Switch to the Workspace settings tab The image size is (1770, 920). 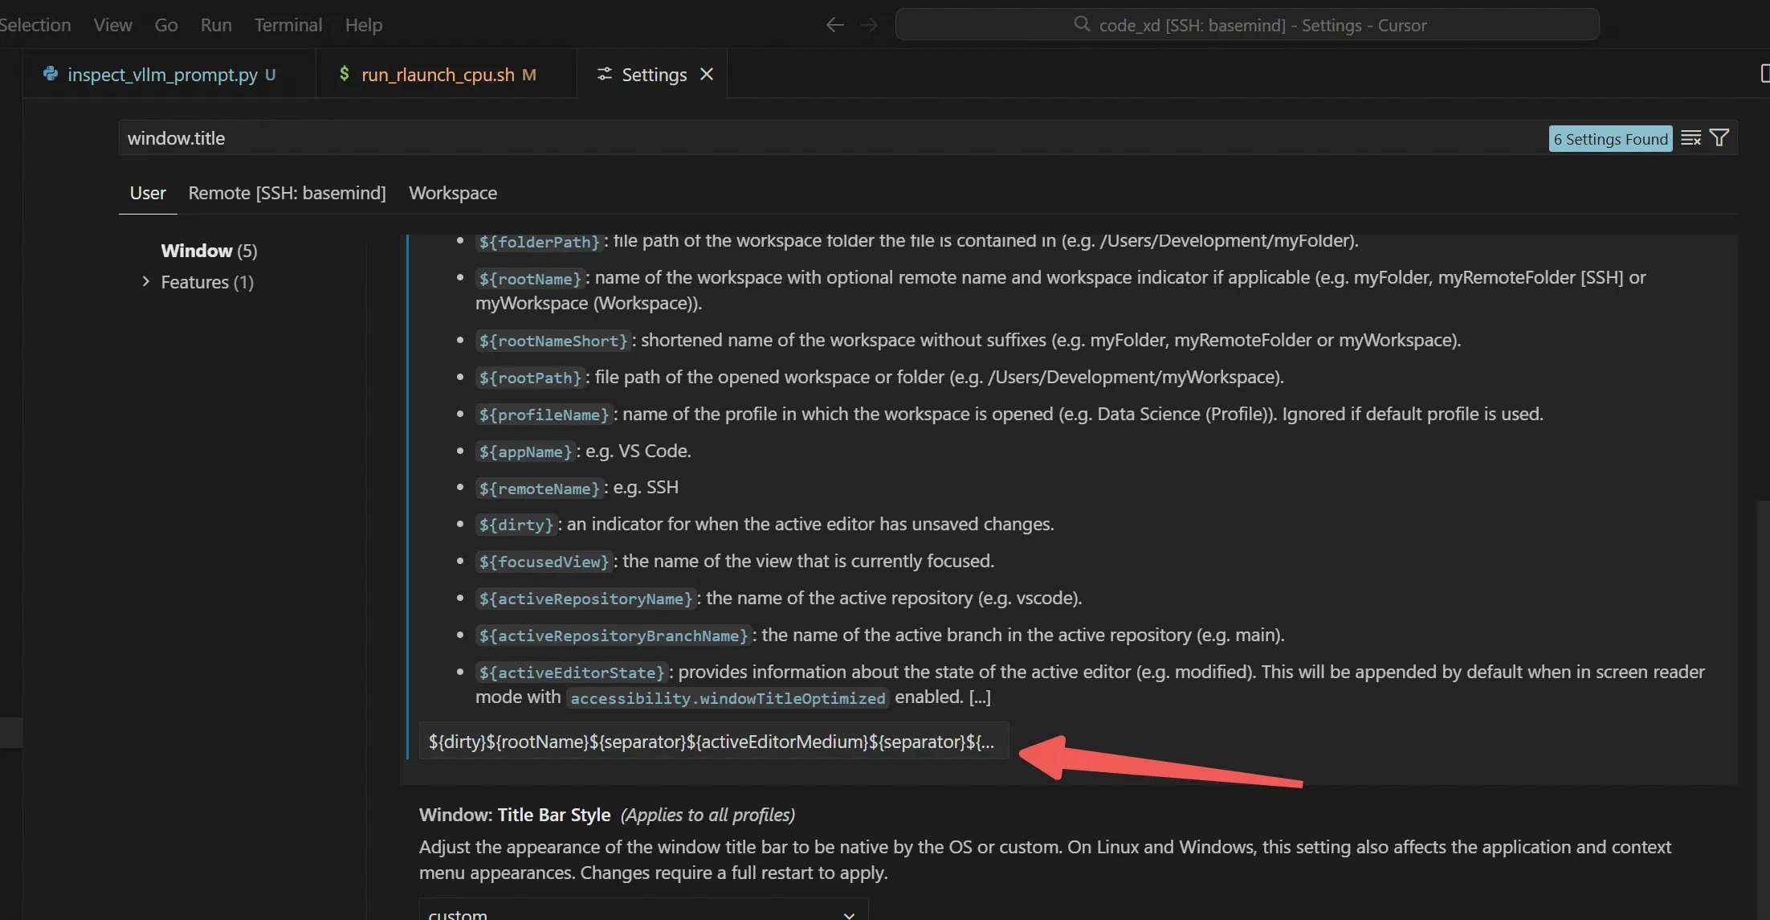pyautogui.click(x=452, y=193)
